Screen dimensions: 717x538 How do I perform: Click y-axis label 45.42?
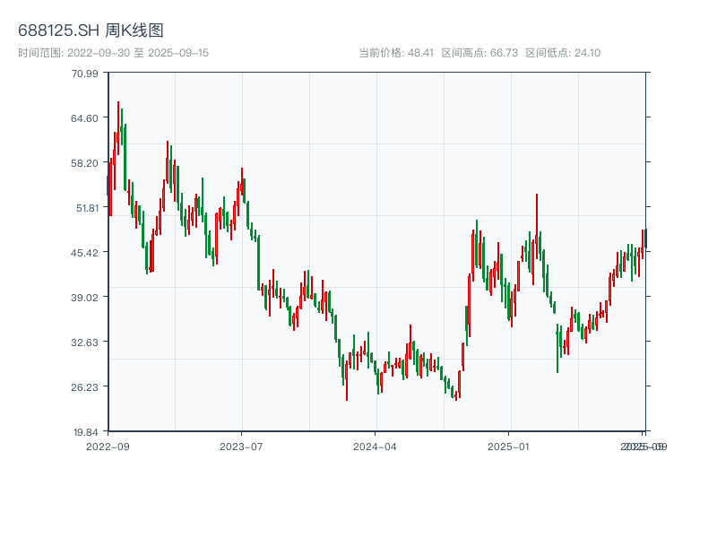click(x=84, y=253)
